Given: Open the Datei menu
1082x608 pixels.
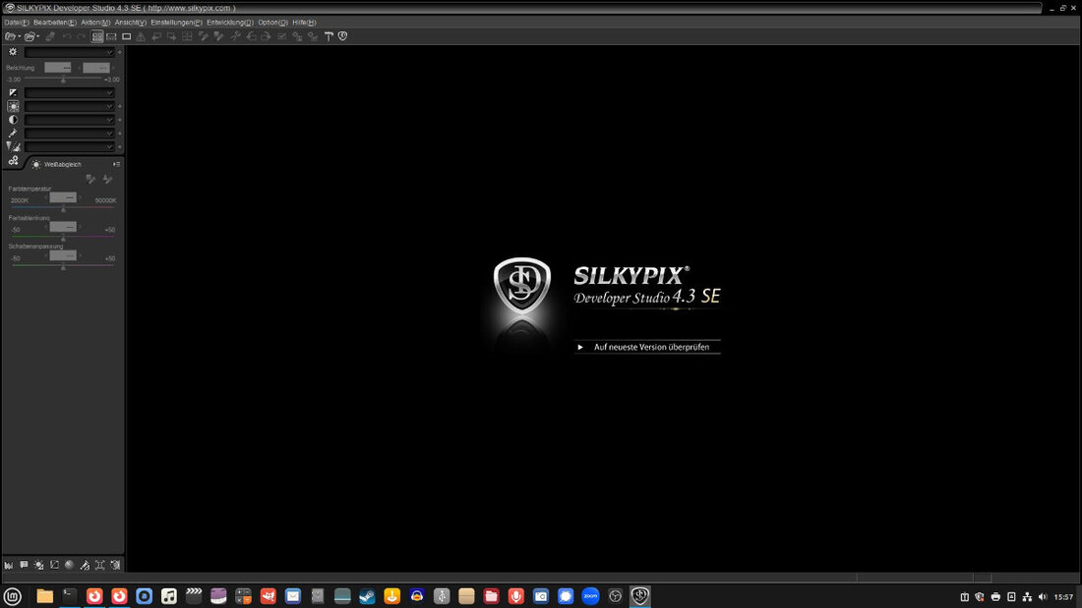Looking at the screenshot, I should (x=17, y=22).
